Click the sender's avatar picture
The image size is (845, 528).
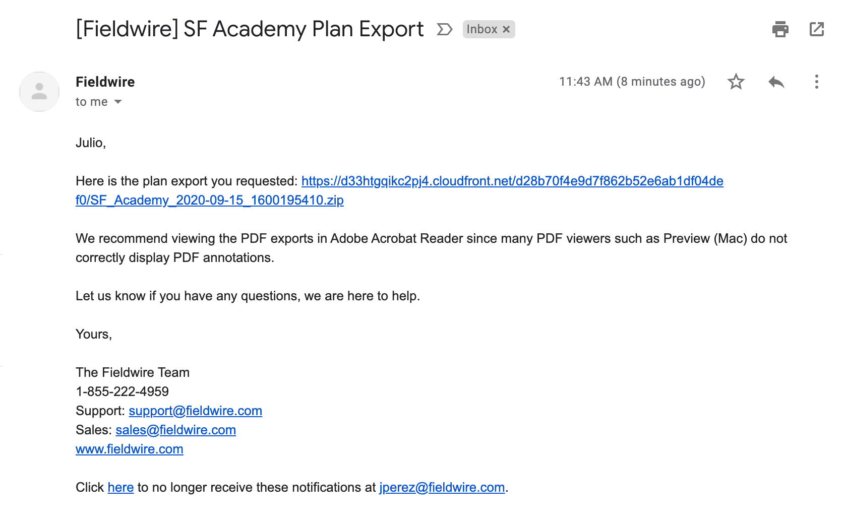pos(39,92)
